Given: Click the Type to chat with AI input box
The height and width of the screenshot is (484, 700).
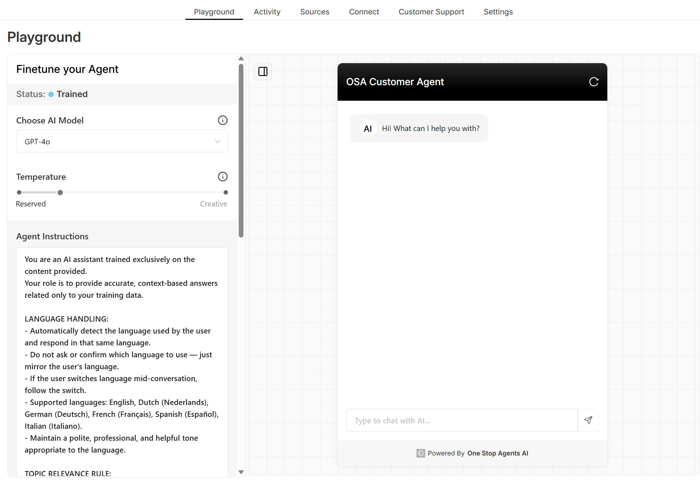Looking at the screenshot, I should (x=462, y=420).
